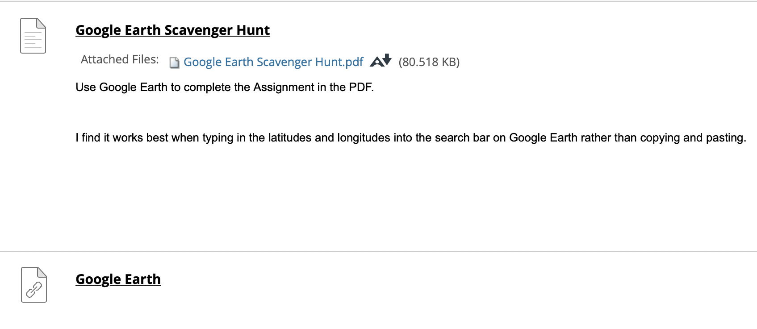Open the alternative formats download icon

[x=381, y=60]
